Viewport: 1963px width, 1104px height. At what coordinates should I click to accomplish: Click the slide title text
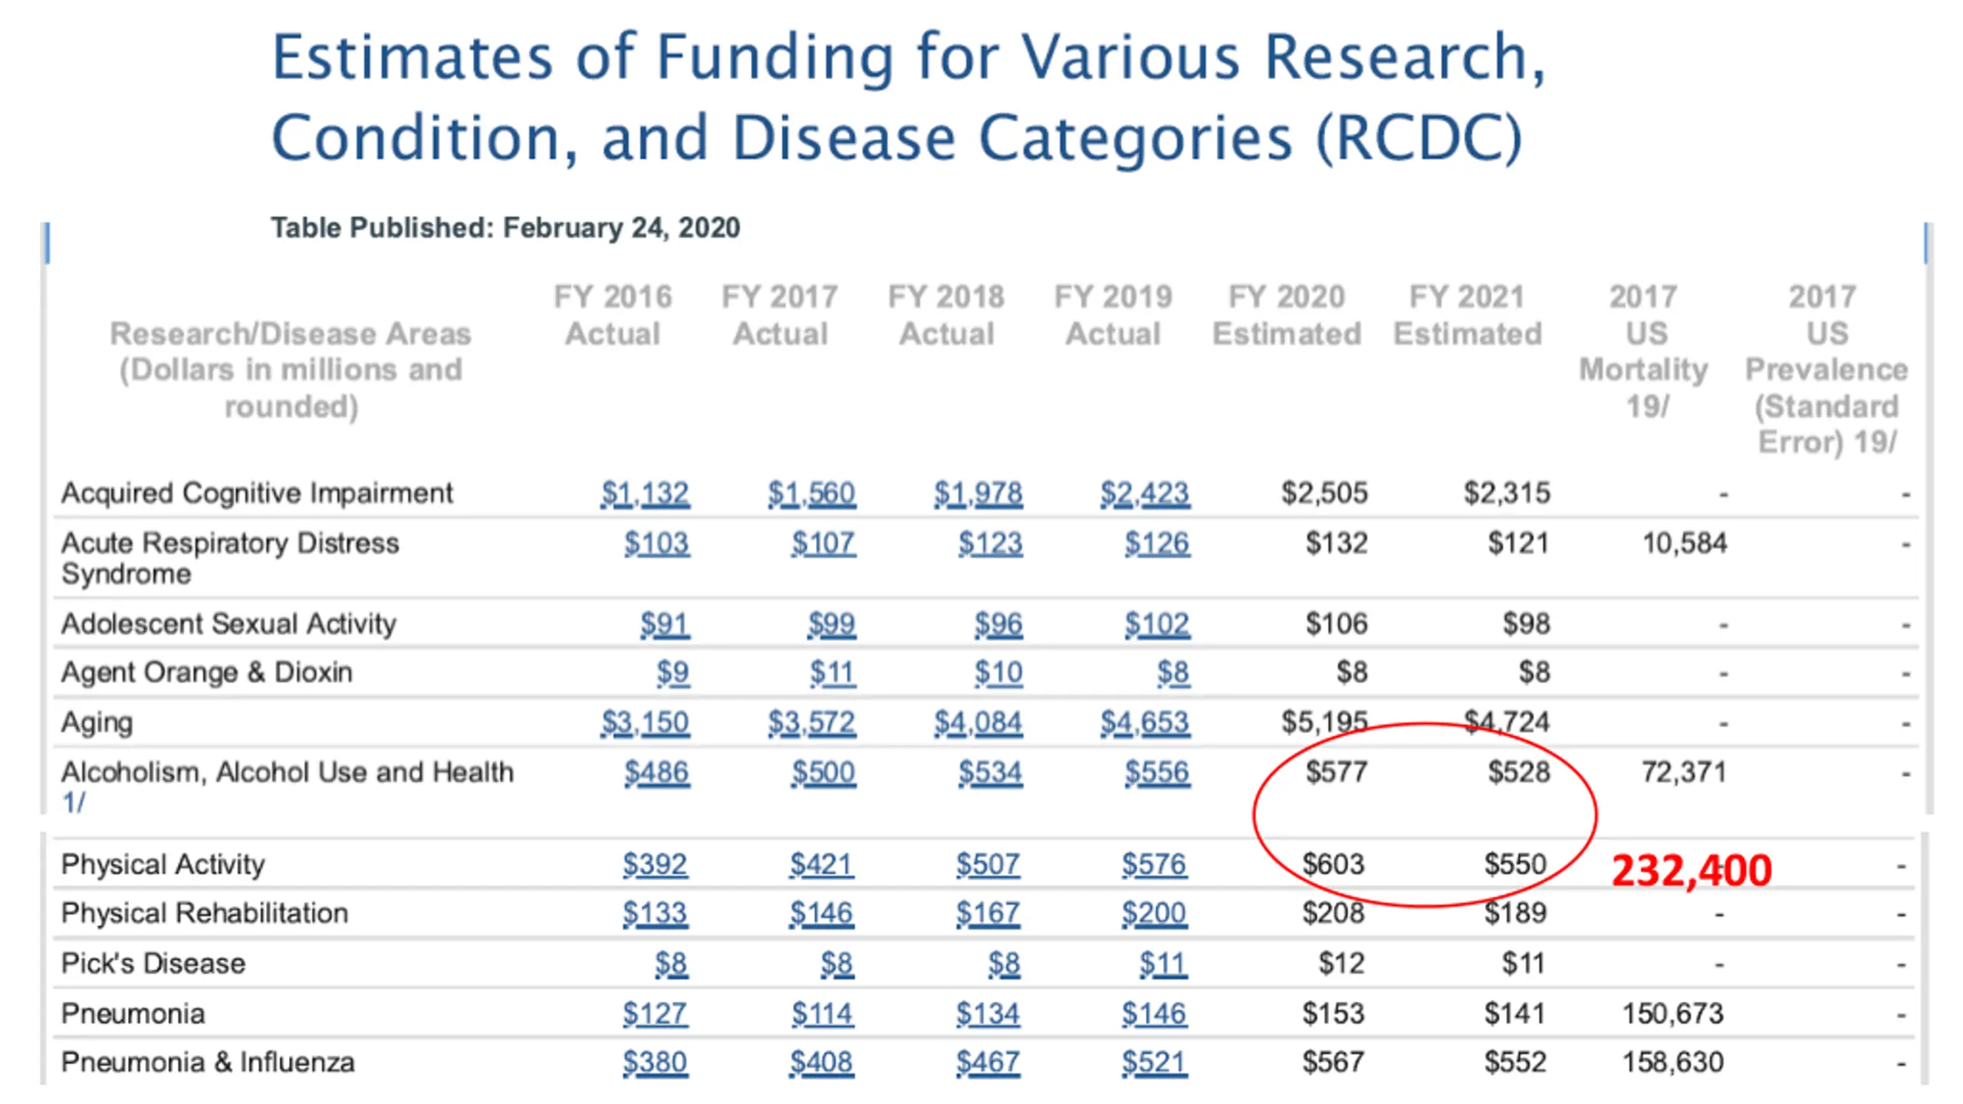[909, 97]
